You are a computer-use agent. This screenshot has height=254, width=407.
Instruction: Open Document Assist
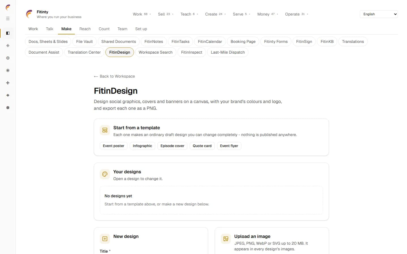coord(44,52)
